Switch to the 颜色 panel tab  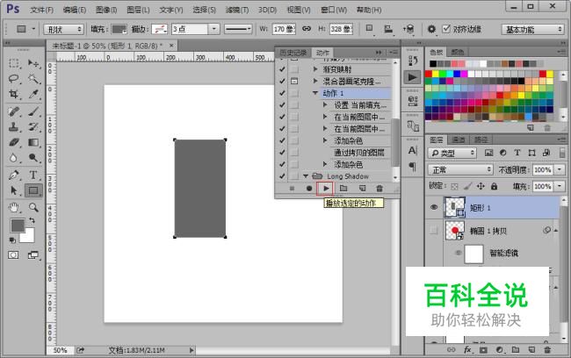tap(458, 52)
